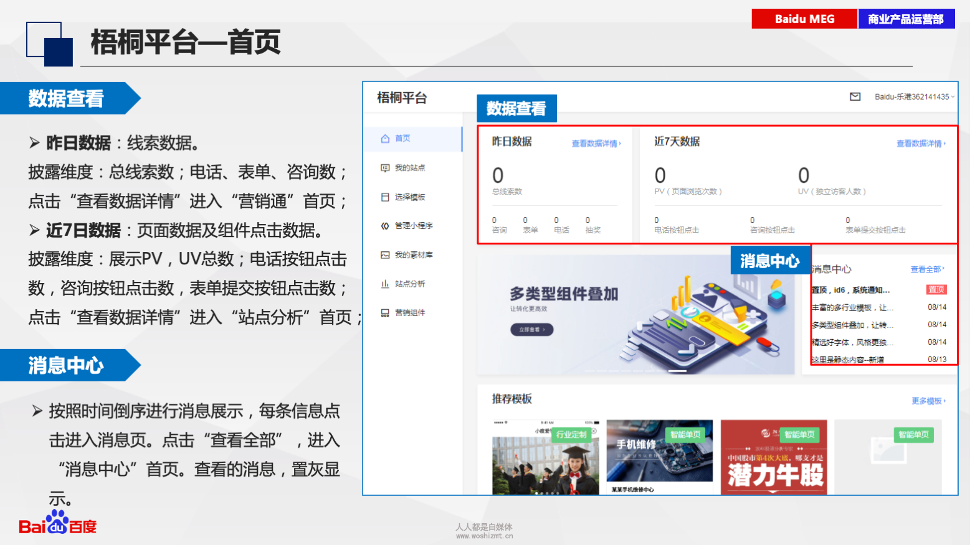Click 查看全部 in 消息中心 panel

pos(927,269)
